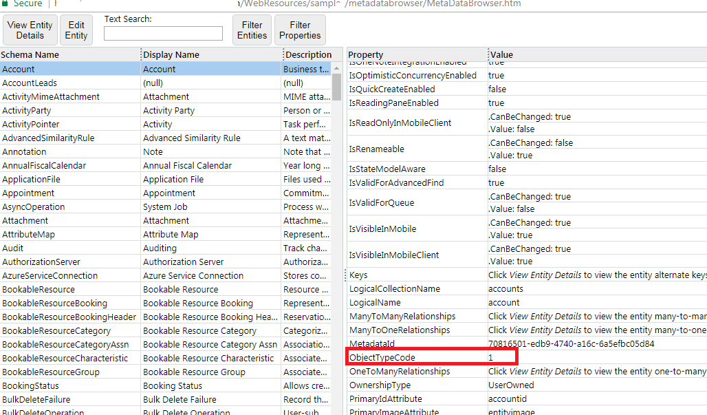
Task: Select the BookableResource entity row
Action: (69, 289)
